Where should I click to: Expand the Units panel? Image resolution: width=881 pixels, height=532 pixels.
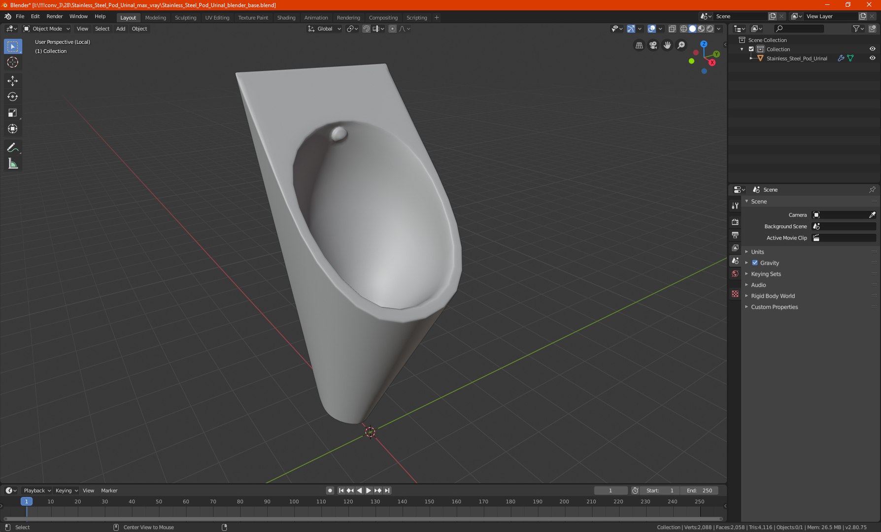pyautogui.click(x=757, y=252)
